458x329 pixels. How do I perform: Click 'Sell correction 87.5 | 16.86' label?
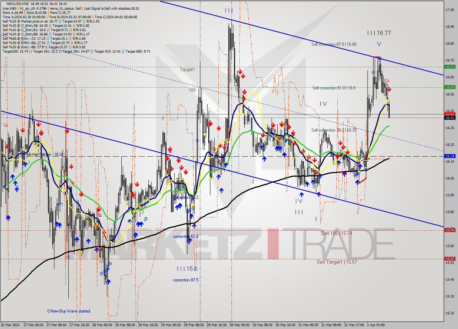(x=334, y=44)
